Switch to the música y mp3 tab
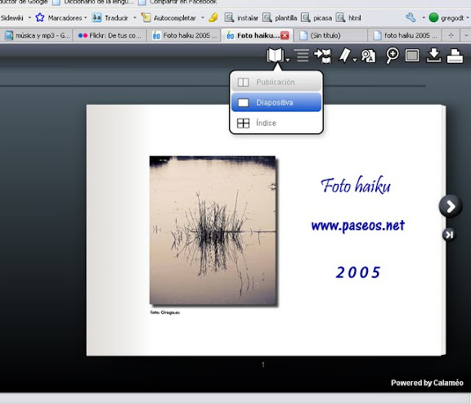This screenshot has height=404, width=471. (x=38, y=35)
